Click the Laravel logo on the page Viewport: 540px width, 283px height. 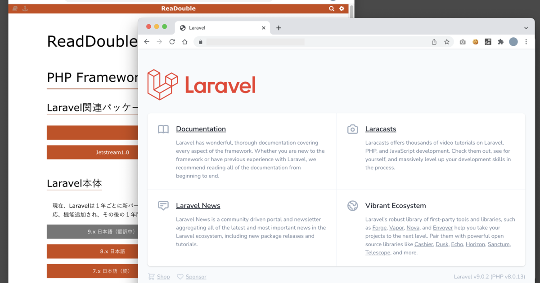(202, 85)
